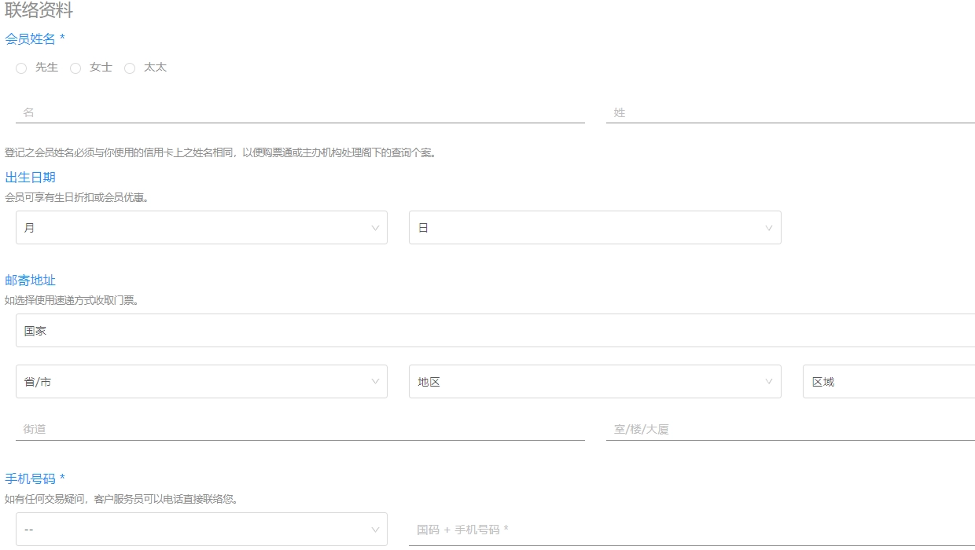This screenshot has width=975, height=550.
Task: Click the 名 first name field
Action: (x=299, y=112)
